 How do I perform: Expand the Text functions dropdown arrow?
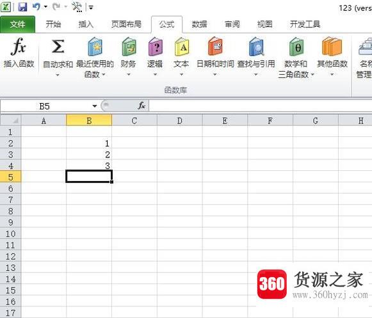pos(181,74)
